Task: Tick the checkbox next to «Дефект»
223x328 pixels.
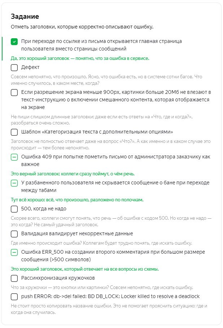Action: (14, 67)
